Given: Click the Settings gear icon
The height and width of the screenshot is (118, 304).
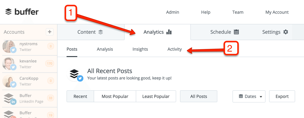Looking at the screenshot, I should point(286,32).
